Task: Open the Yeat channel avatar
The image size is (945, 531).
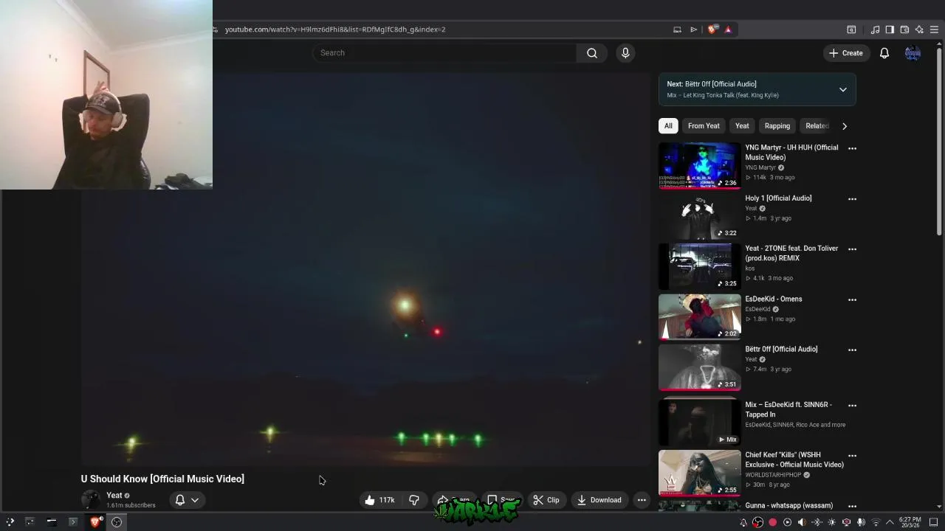Action: point(91,499)
